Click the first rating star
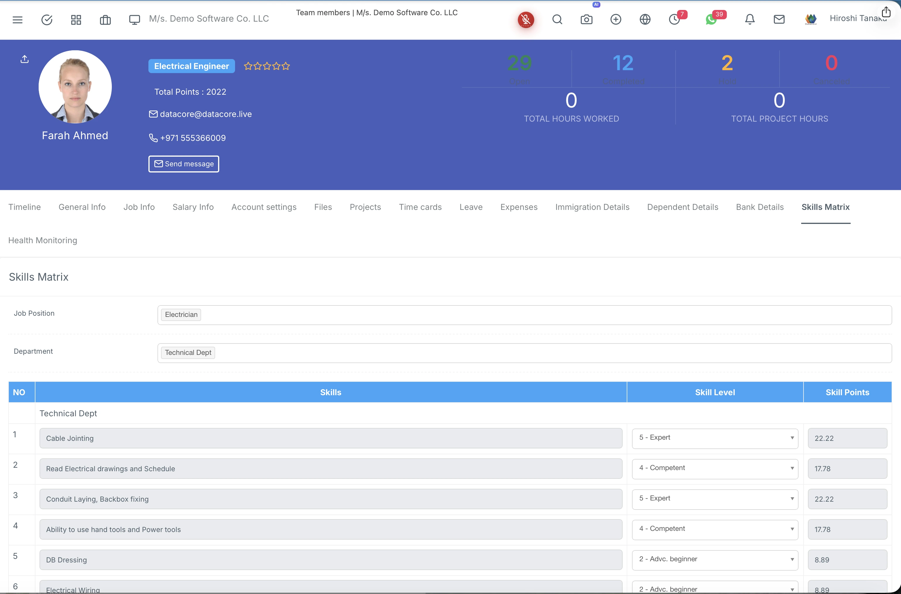Image resolution: width=901 pixels, height=594 pixels. point(248,66)
